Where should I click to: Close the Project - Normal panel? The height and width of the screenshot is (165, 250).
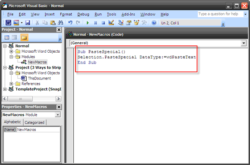(x=59, y=30)
